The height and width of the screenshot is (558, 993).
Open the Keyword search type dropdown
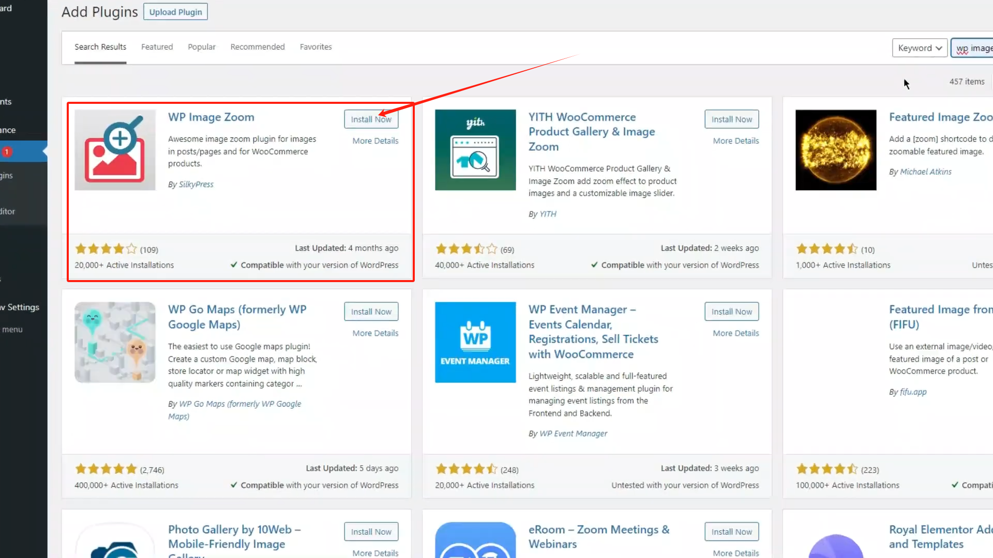point(920,48)
